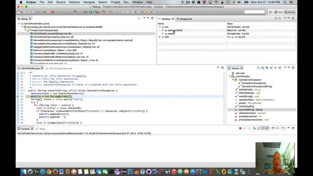This screenshot has height=176, width=313.
Task: Open the Refactor menu
Action: click(x=74, y=2)
